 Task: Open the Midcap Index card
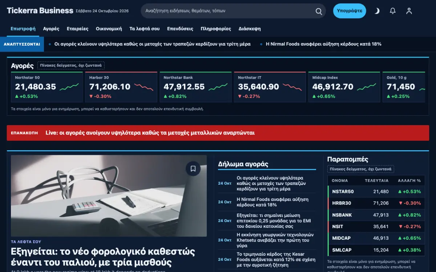click(344, 87)
